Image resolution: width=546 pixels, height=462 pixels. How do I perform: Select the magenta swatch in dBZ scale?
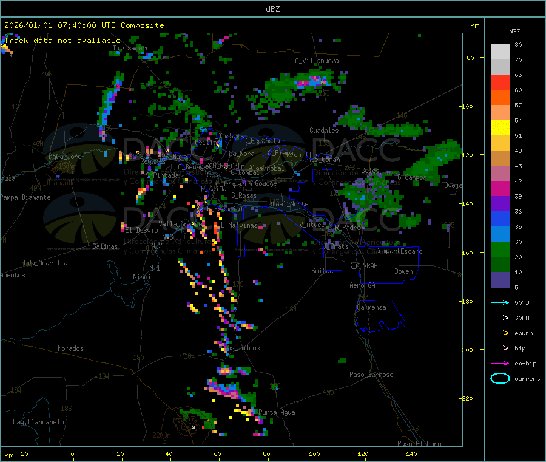click(500, 188)
